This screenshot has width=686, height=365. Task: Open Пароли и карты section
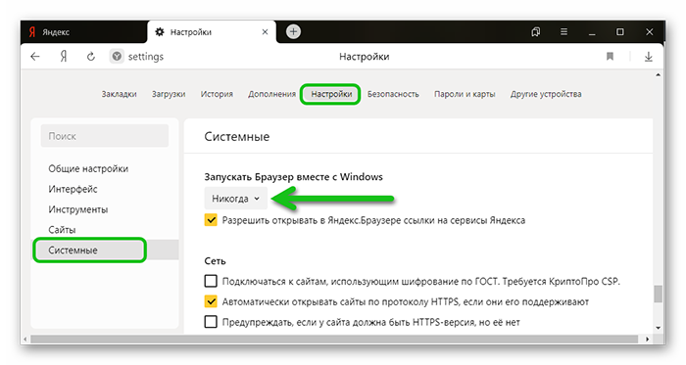[x=465, y=94]
